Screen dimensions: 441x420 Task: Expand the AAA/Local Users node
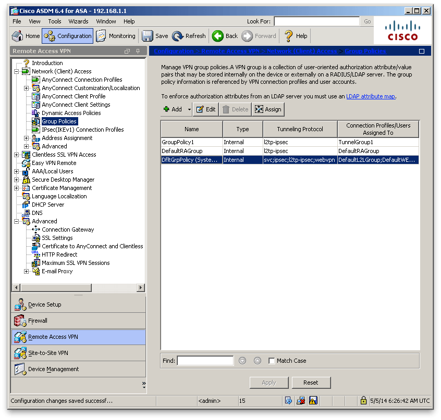(x=17, y=172)
